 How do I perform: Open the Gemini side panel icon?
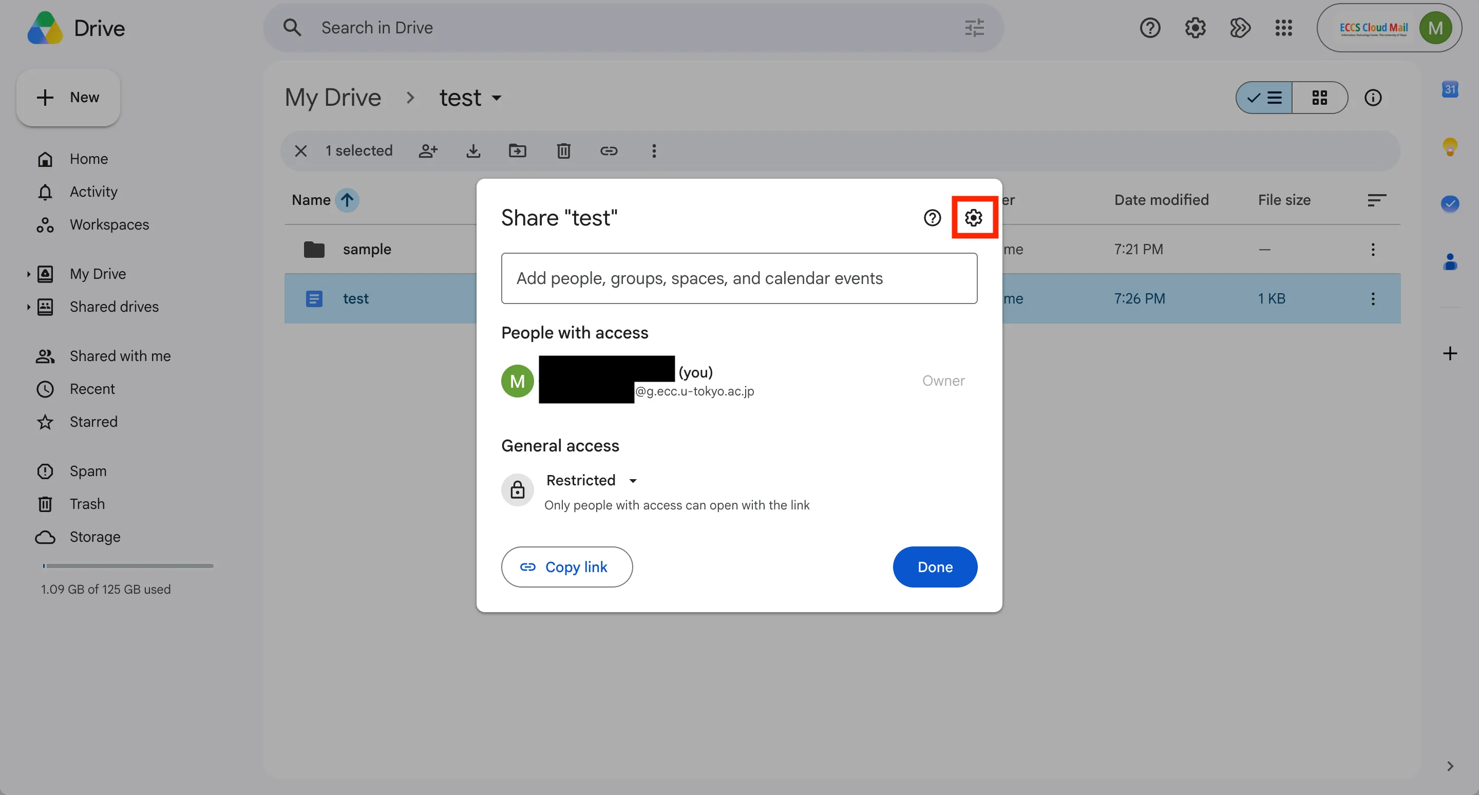pos(1240,28)
